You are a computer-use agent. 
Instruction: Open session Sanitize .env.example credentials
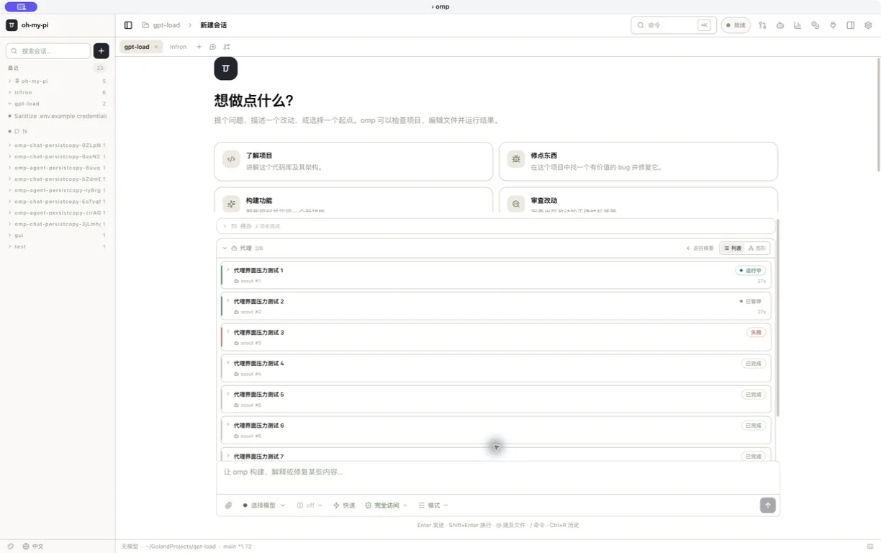coord(58,116)
